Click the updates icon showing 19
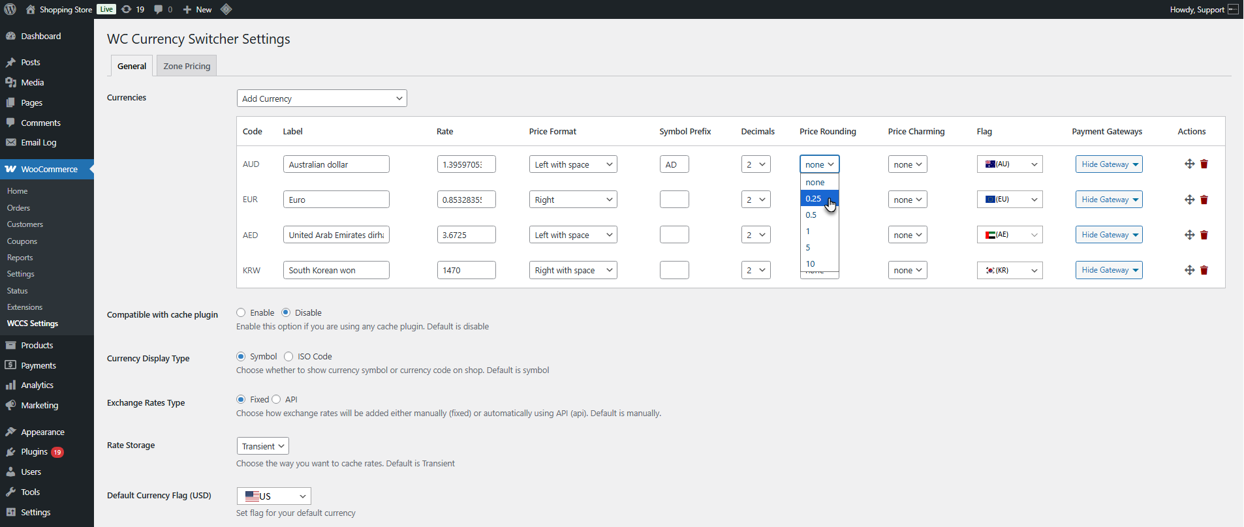The width and height of the screenshot is (1244, 527). pyautogui.click(x=133, y=9)
